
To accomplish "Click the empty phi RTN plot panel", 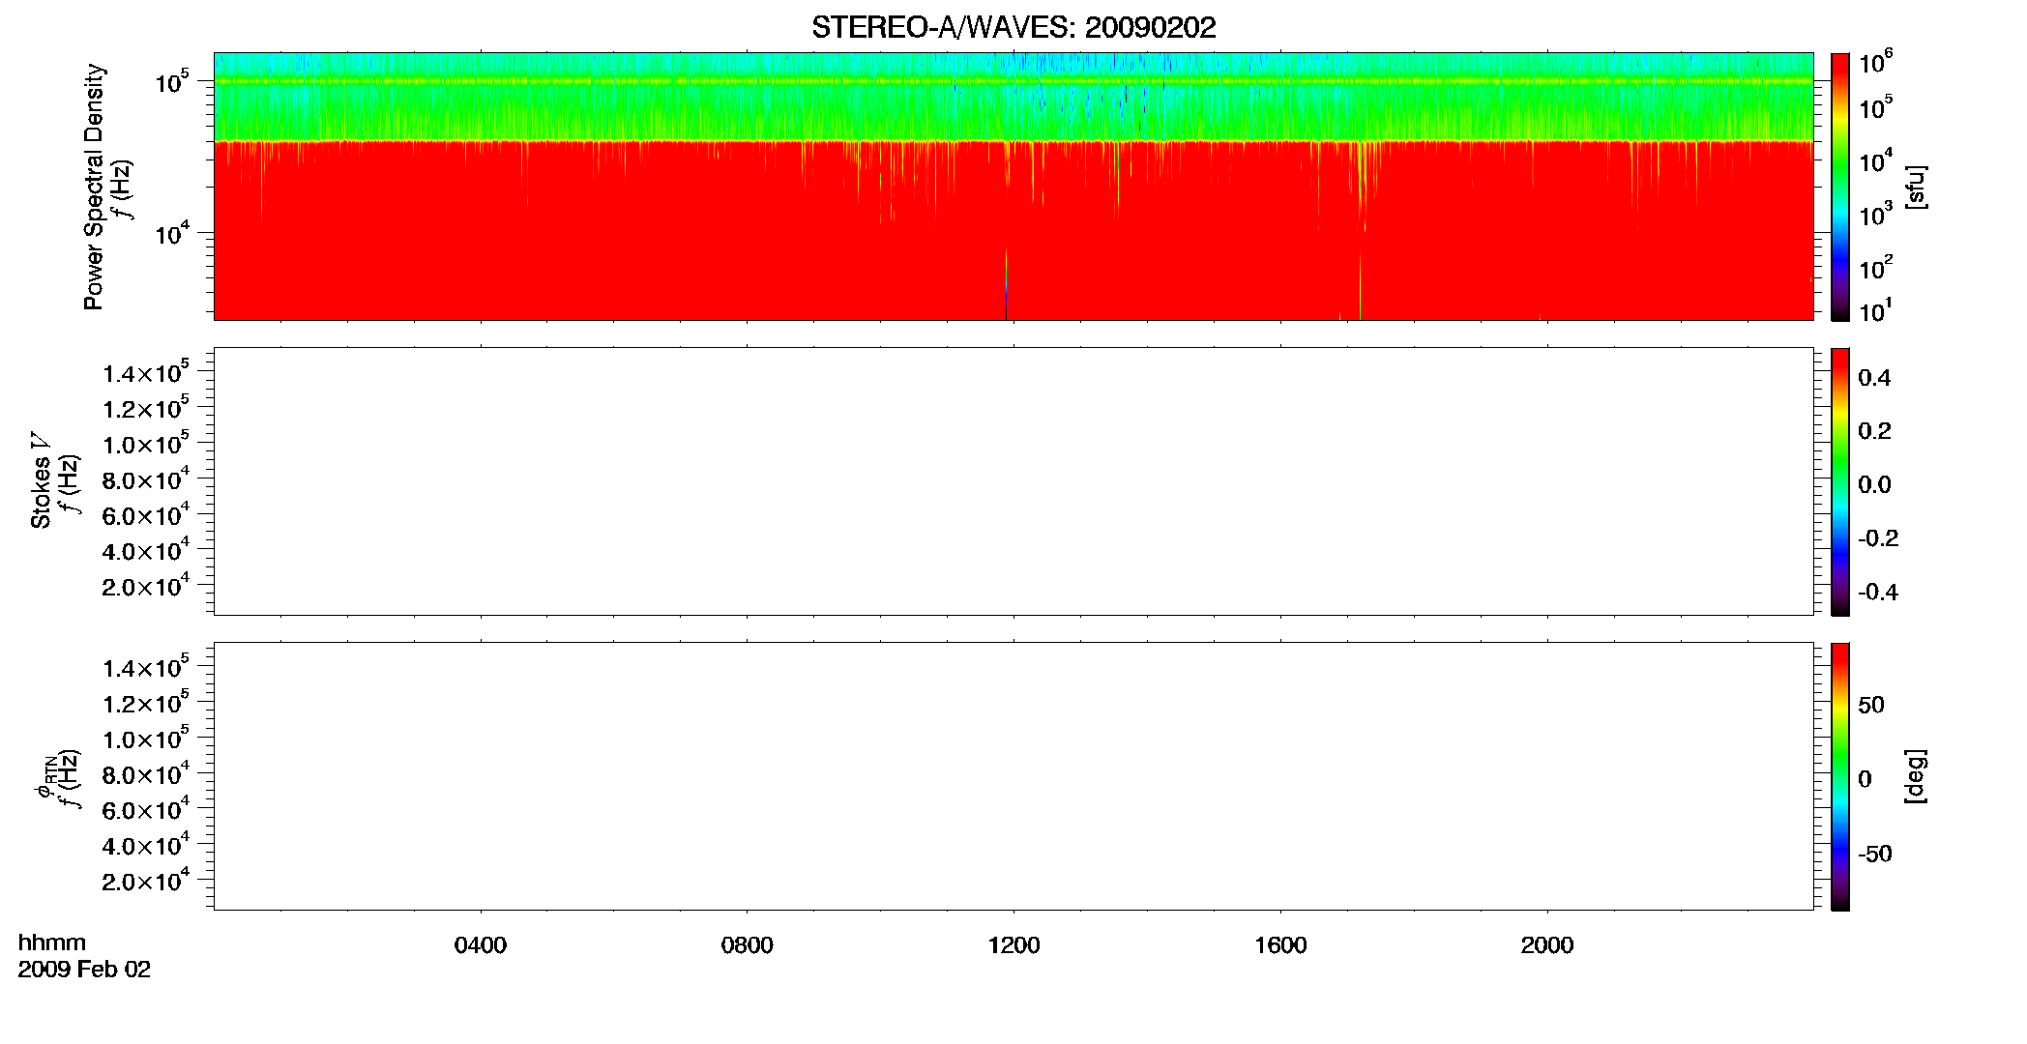I will pyautogui.click(x=1013, y=776).
